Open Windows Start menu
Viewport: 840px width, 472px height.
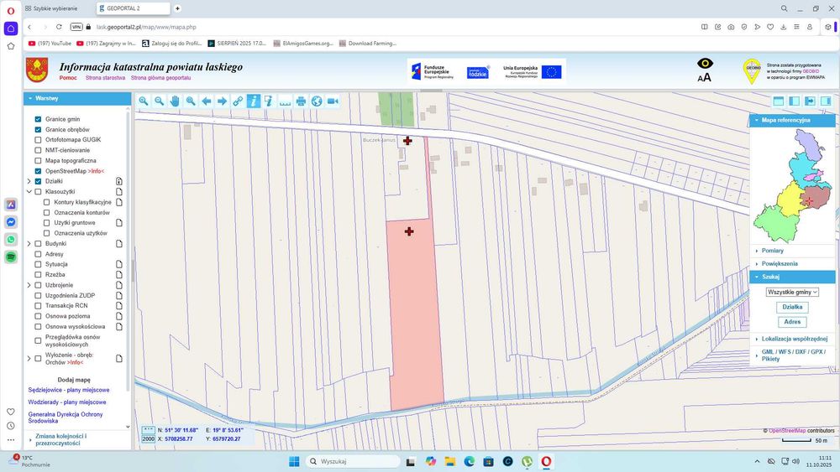(x=294, y=461)
